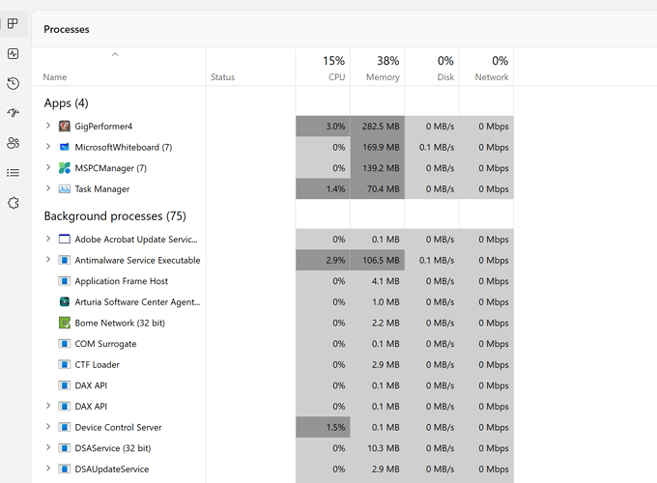Sort processes by Memory column
657x483 pixels.
coord(378,67)
